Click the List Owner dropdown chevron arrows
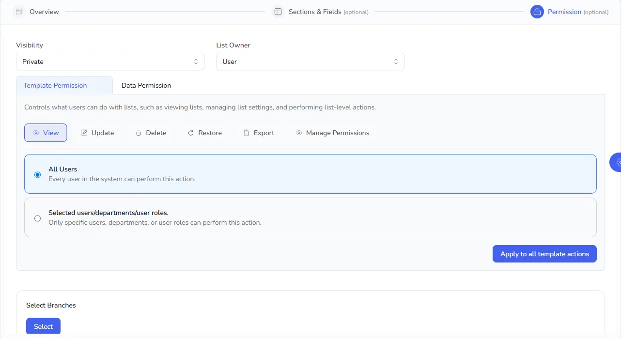The image size is (621, 339). pyautogui.click(x=396, y=62)
